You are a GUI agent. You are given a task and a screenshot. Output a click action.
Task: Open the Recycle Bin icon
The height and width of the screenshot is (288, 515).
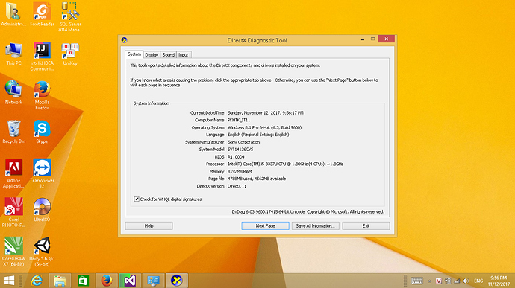13,132
